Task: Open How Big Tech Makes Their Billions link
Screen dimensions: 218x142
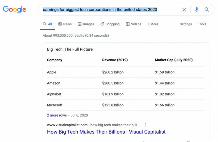Action: 106,132
